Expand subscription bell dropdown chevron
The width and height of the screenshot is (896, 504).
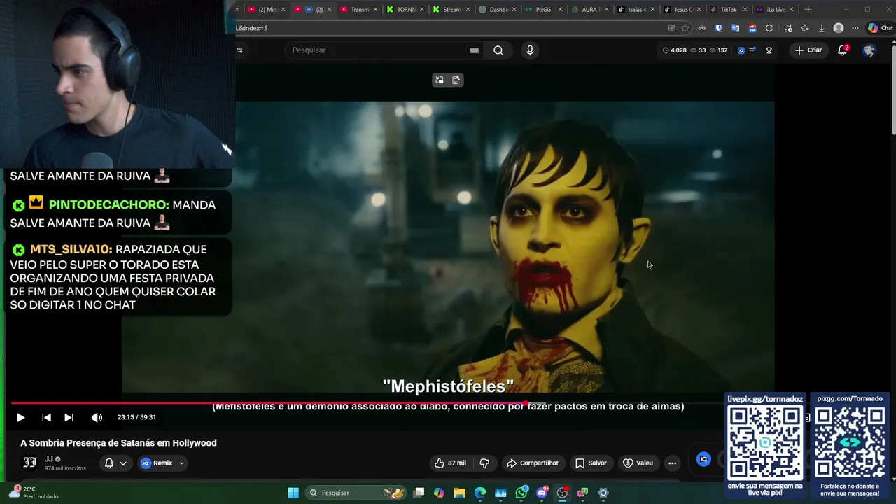123,463
